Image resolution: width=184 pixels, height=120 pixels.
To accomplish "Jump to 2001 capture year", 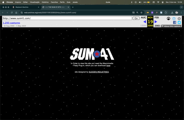I will coord(157,26).
